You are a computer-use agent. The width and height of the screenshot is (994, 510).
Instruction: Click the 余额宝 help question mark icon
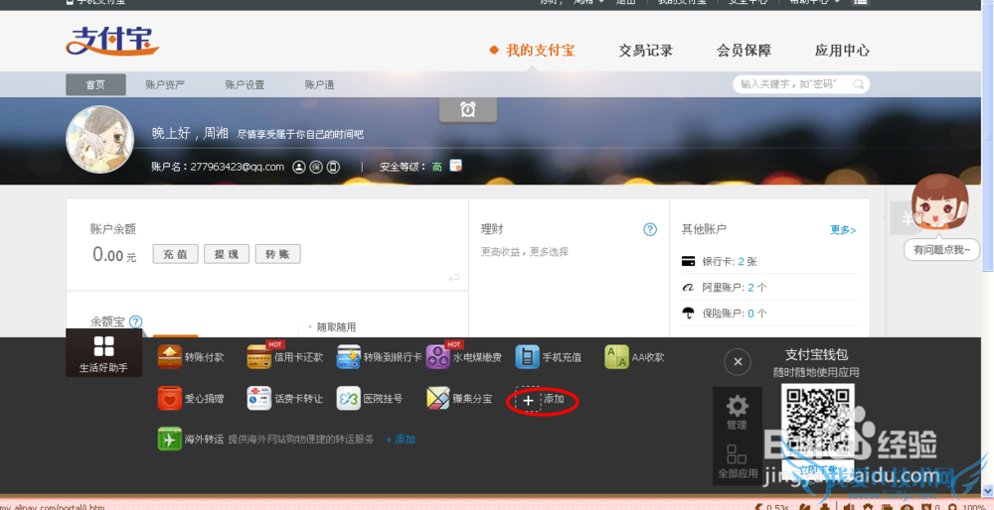[135, 322]
